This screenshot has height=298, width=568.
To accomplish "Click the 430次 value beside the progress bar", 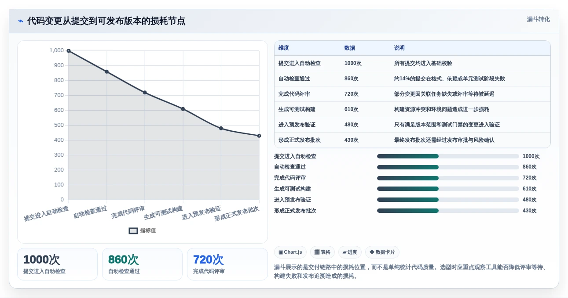I will tap(530, 211).
